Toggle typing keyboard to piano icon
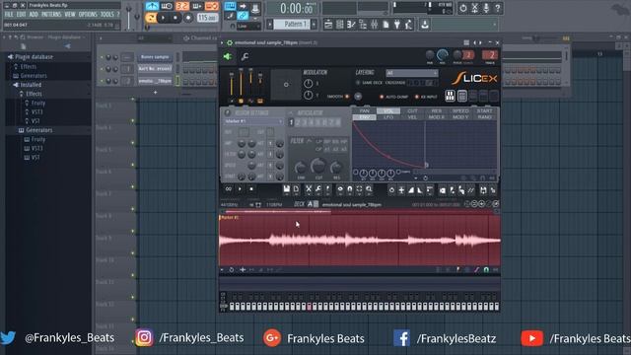This screenshot has height=355, width=631. click(230, 6)
